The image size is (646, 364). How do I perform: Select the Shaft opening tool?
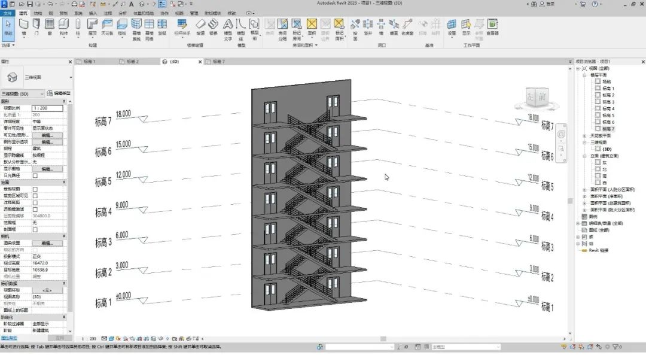368,27
